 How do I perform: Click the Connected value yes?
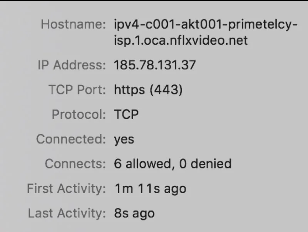point(124,140)
